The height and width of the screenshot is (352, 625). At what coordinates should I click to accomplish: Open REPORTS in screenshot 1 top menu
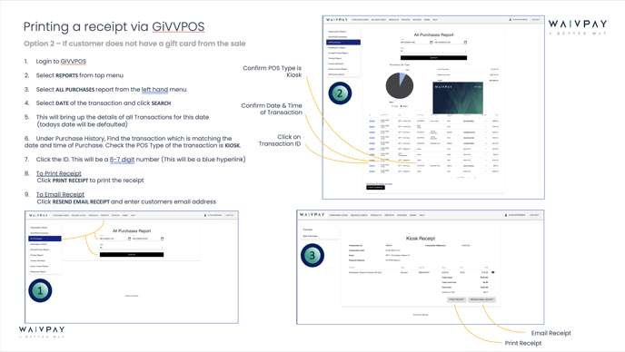pos(104,215)
